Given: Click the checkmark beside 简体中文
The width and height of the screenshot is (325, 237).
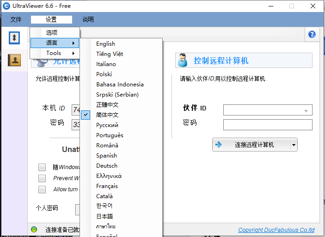Looking at the screenshot, I should [86, 115].
